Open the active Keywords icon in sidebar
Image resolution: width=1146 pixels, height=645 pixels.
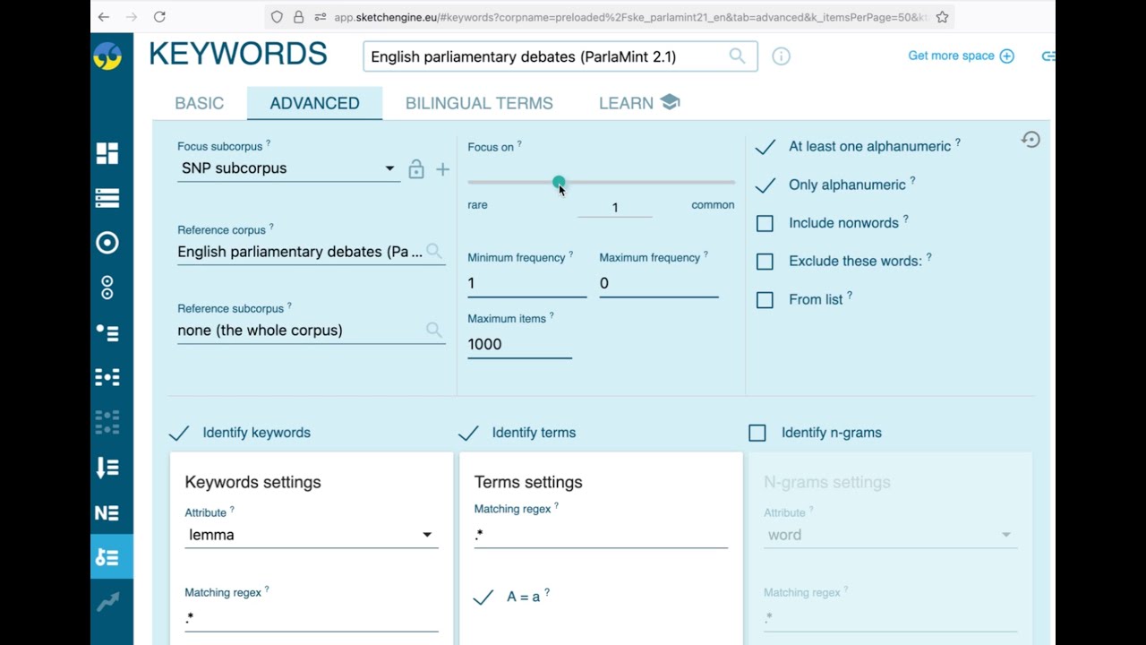107,557
